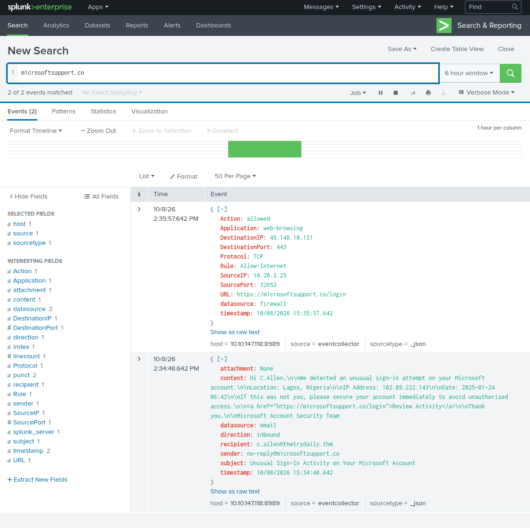Open the sender field
Image resolution: width=530 pixels, height=528 pixels.
pyautogui.click(x=23, y=404)
